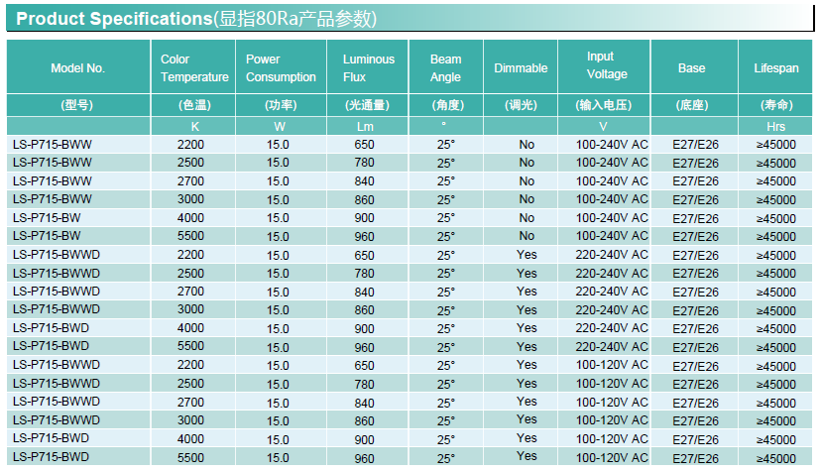Click the Color Temperature column header
Image resolution: width=820 pixels, height=471 pixels.
193,68
